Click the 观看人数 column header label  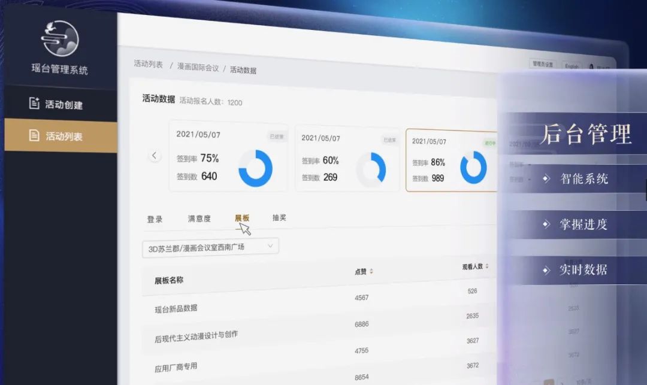pyautogui.click(x=473, y=266)
